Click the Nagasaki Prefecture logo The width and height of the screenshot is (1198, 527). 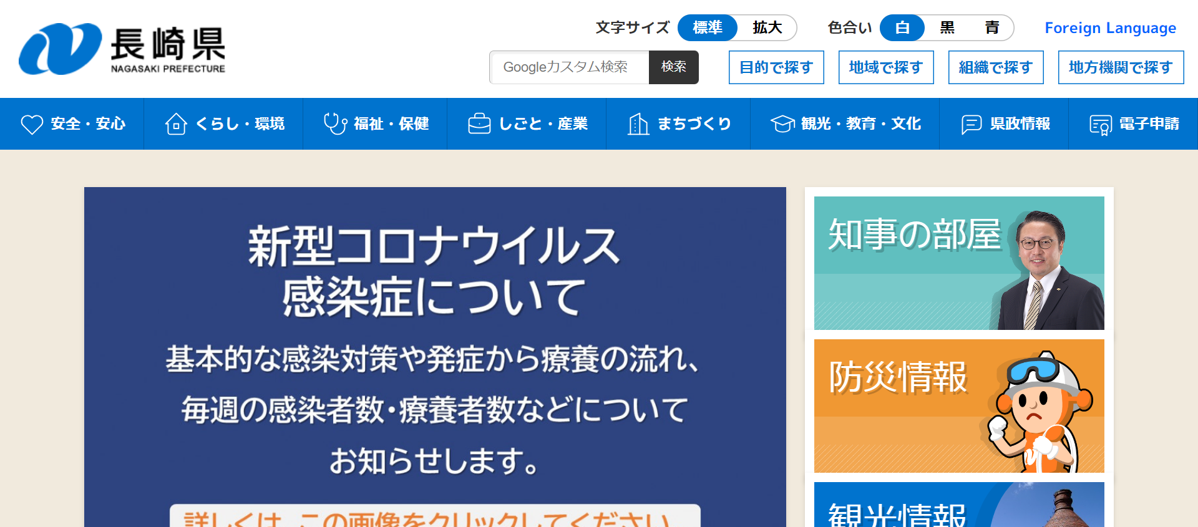pos(122,49)
